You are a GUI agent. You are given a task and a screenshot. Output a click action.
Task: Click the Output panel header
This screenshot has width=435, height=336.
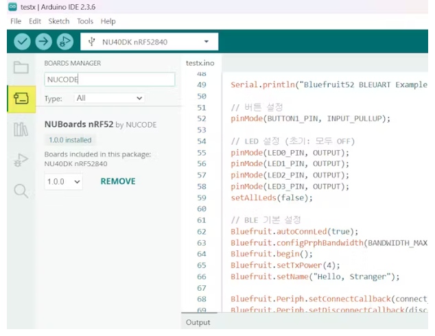coord(198,322)
